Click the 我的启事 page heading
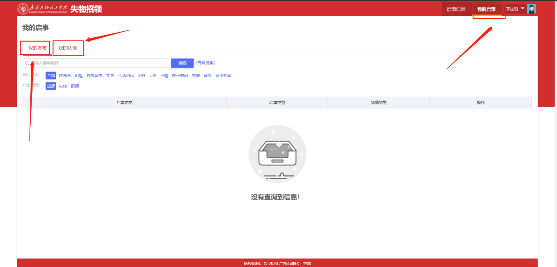 coord(36,28)
